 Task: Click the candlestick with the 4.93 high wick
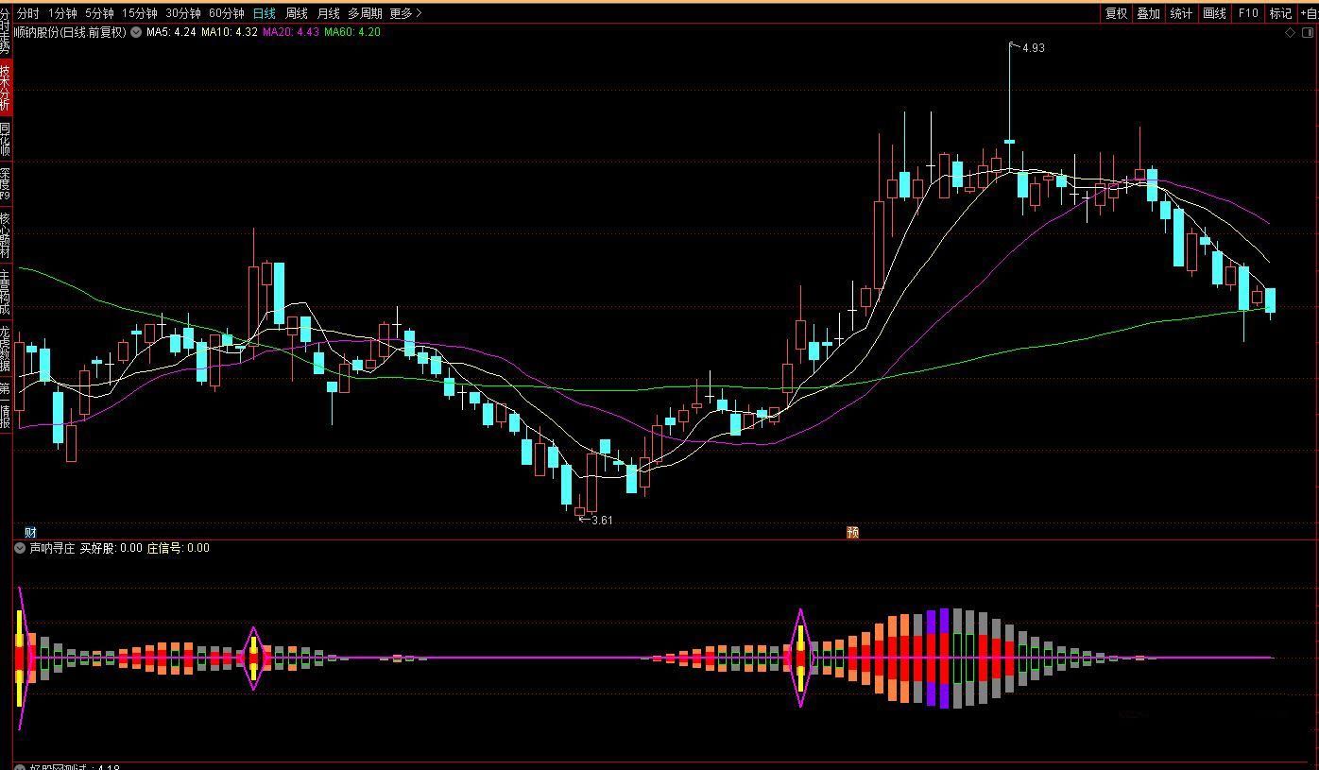1010,142
